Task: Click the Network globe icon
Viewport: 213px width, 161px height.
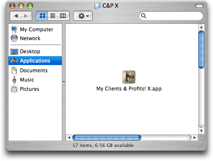Action: click(14, 38)
